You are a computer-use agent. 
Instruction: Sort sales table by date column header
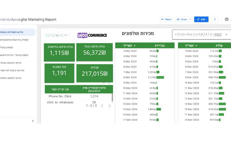128,46
